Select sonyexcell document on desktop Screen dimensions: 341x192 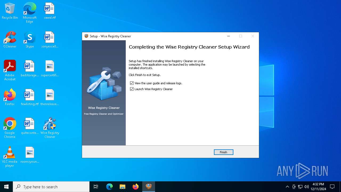click(x=50, y=40)
